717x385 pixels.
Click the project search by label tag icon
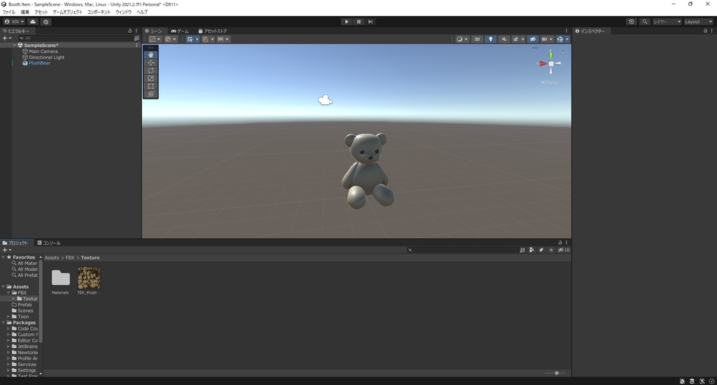pos(541,250)
